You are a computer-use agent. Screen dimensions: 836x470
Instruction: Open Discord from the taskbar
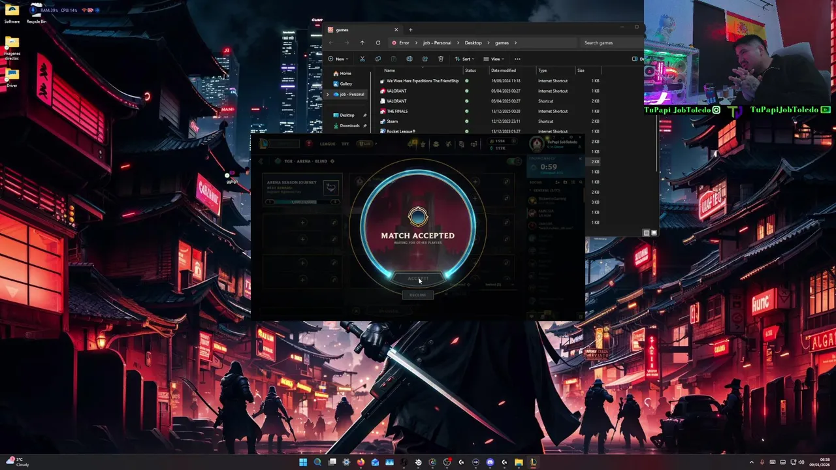[490, 462]
